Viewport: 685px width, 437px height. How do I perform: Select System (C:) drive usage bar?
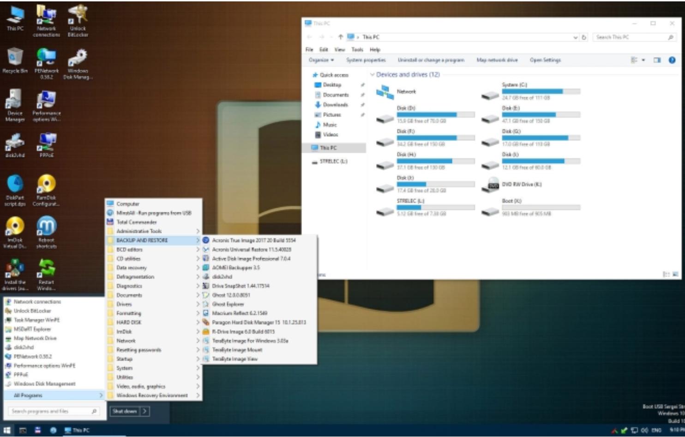pos(541,91)
